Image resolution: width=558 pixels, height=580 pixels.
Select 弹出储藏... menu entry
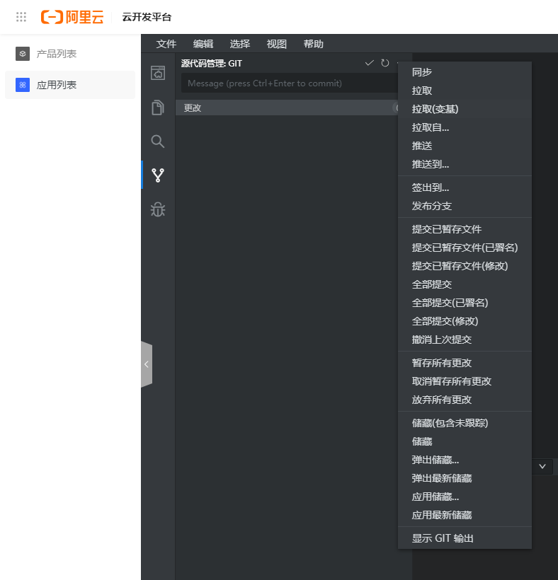click(x=465, y=460)
